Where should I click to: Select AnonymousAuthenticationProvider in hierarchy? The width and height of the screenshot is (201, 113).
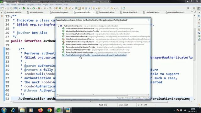(96, 34)
